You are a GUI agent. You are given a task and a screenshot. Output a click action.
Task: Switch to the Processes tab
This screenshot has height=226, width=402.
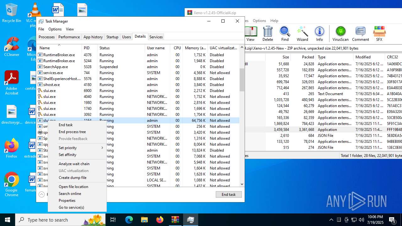tap(46, 37)
